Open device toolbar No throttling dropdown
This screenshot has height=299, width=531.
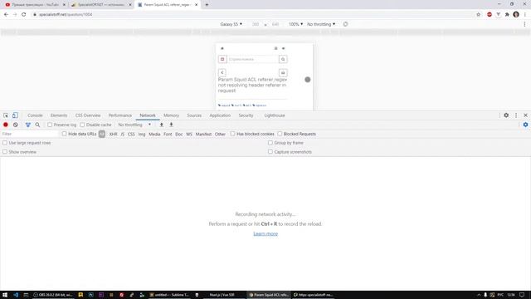[321, 24]
